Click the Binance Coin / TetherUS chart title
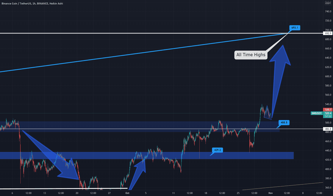The image size is (333, 196). [32, 4]
